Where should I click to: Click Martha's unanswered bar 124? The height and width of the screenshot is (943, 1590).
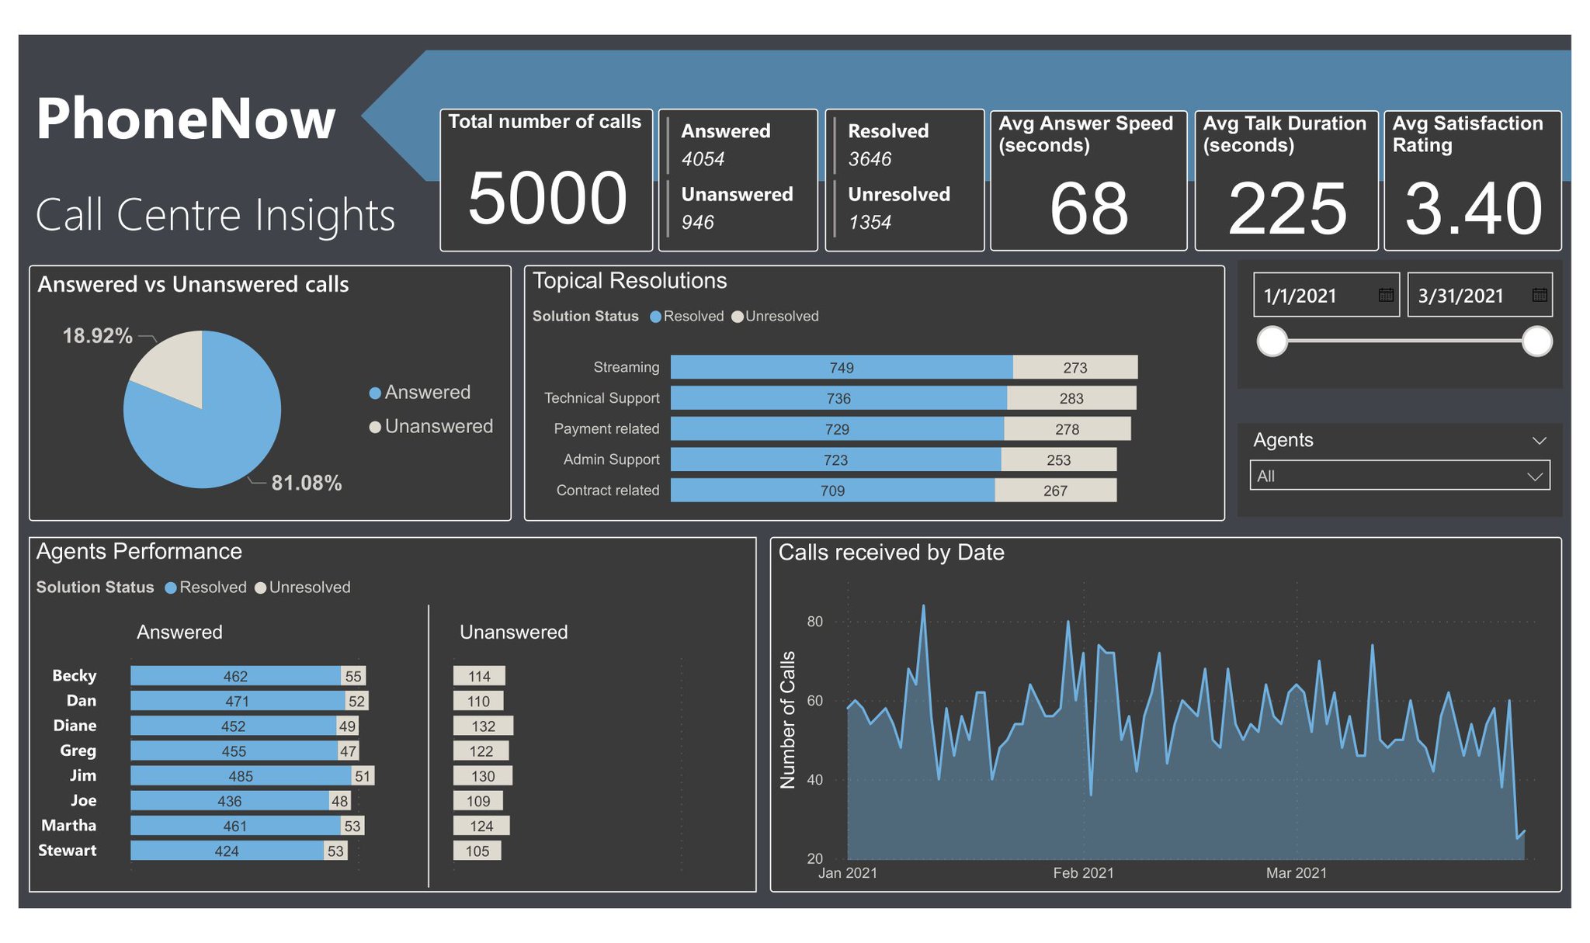click(481, 826)
